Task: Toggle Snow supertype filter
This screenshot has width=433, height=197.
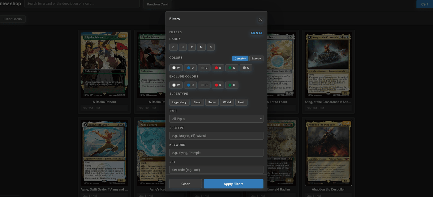Action: (212, 102)
